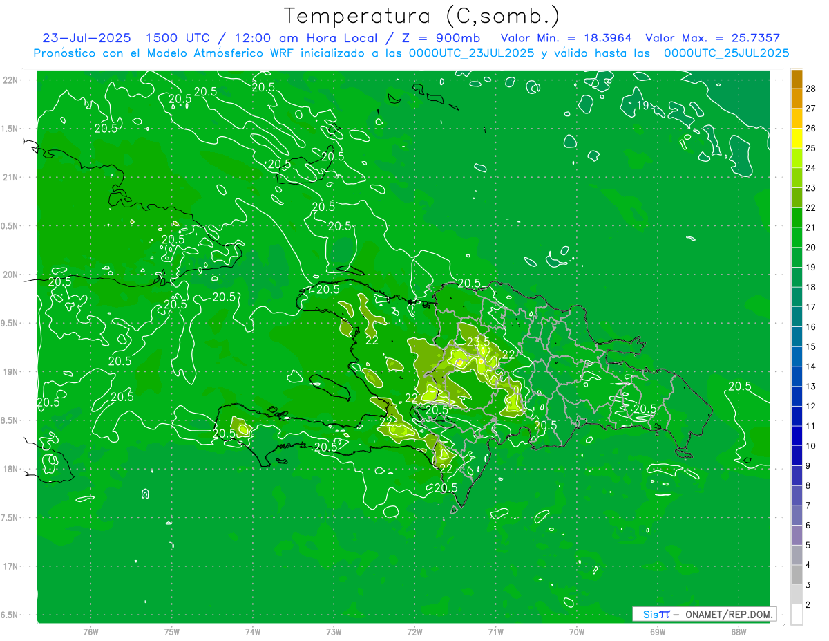This screenshot has width=829, height=641.
Task: Click the 21N latitude axis label
Action: point(10,177)
